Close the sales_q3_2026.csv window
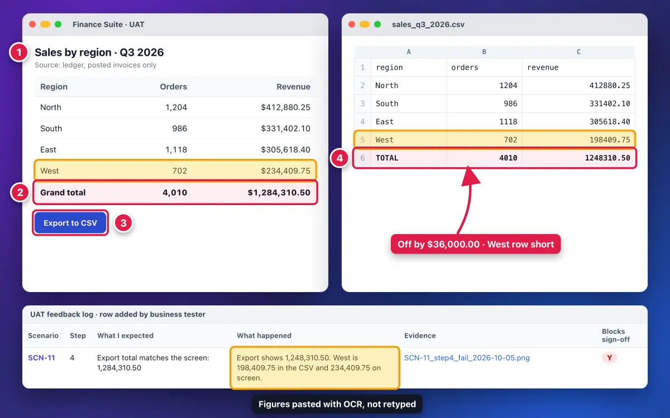The height and width of the screenshot is (418, 670). (352, 25)
